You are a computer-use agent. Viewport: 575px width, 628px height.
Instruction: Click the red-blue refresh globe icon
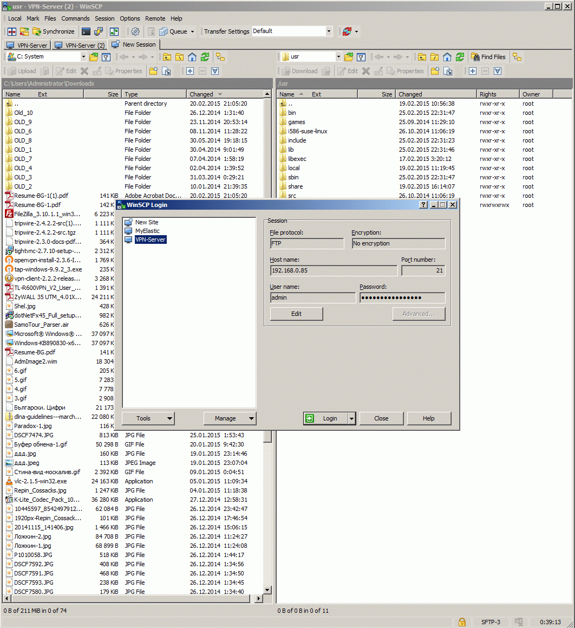coord(347,31)
